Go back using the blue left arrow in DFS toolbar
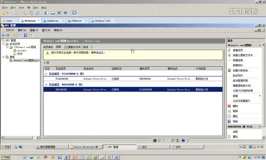266x160 pixels. tap(3, 35)
